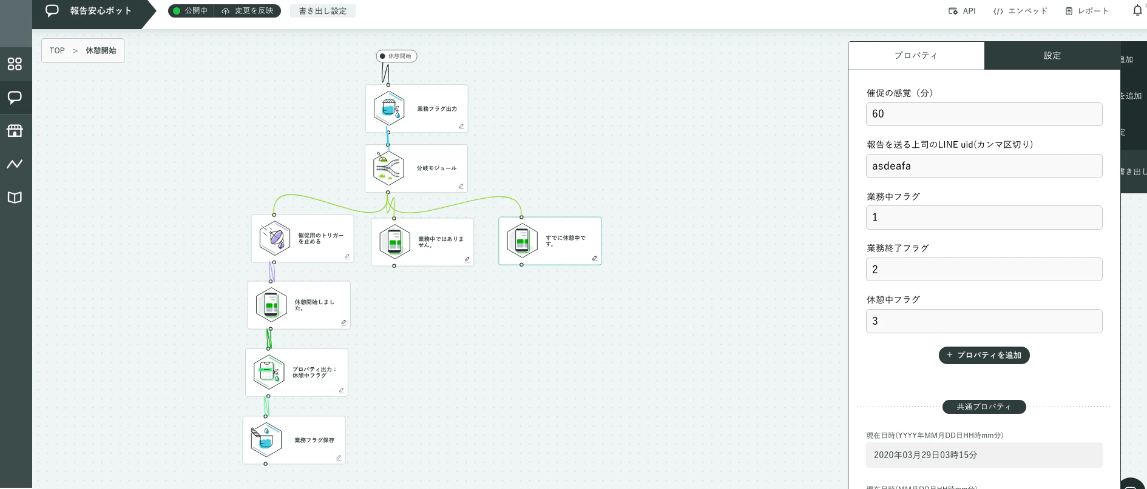Click the 休憩中フラグ input field
The width and height of the screenshot is (1147, 489).
pos(984,321)
